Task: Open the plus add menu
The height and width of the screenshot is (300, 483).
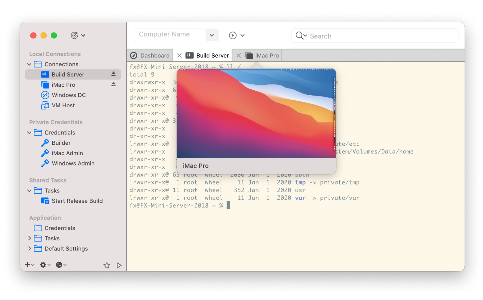Action: coord(29,265)
